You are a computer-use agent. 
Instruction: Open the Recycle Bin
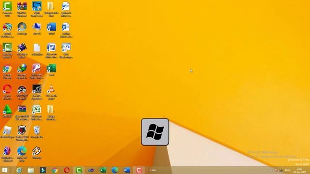(37, 132)
